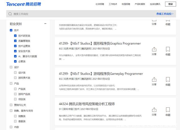Viewport: 180px width, 130px height.
Task: Bookmark the Gameplay Programmer job posting
Action: 168,82
